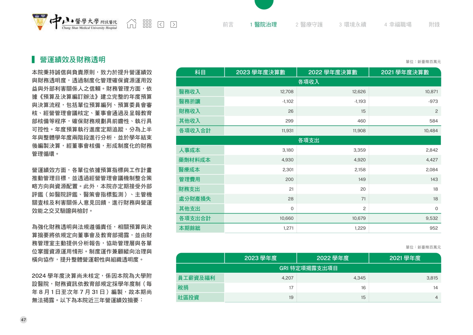Click the page number 47 badge
473x335 pixels.
[23, 320]
